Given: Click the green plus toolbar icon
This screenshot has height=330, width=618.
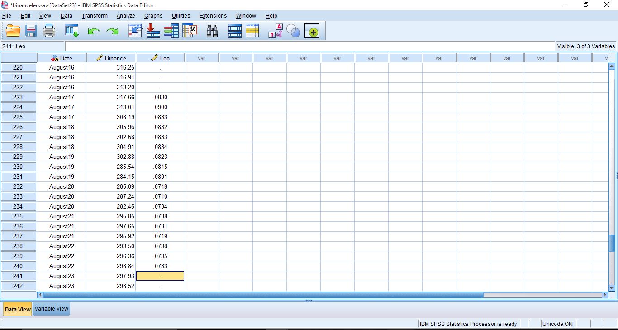Looking at the screenshot, I should click(312, 31).
